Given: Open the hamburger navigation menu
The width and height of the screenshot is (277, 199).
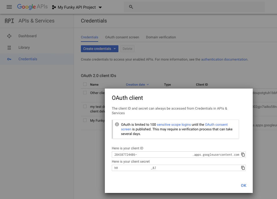Looking at the screenshot, I should (x=9, y=7).
